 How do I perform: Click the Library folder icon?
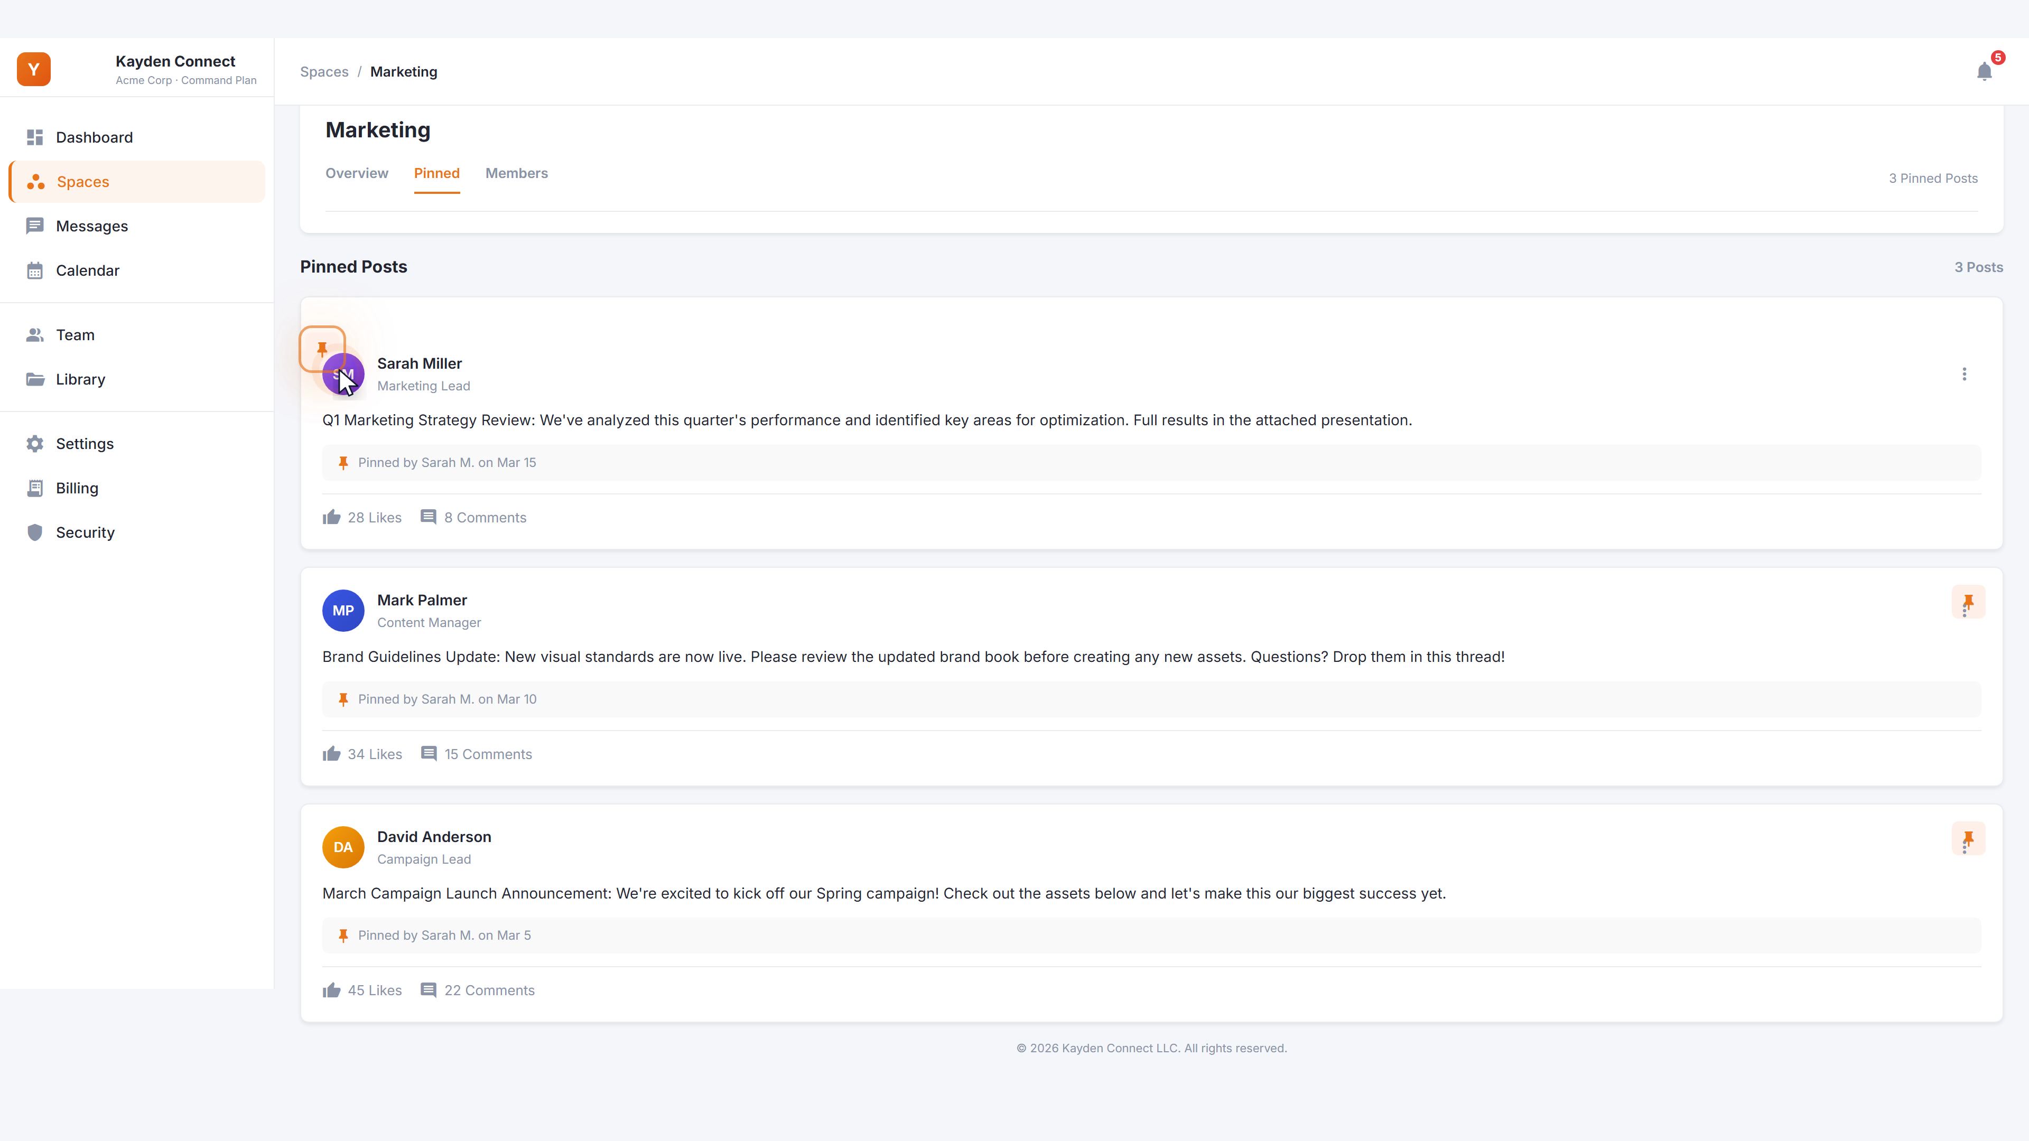coord(35,380)
